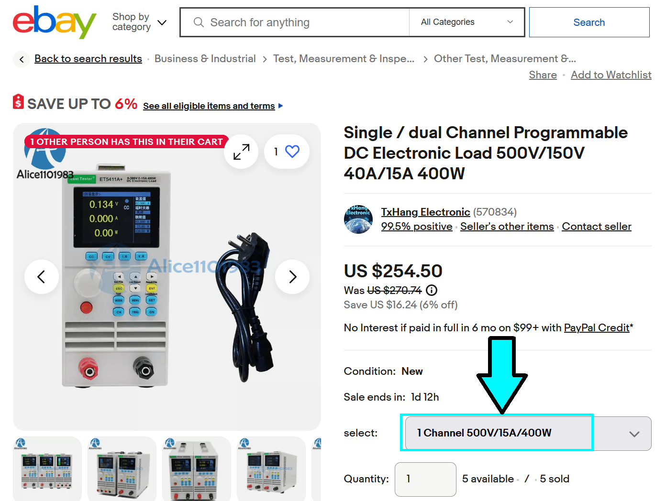Viewport: 655px width, 501px height.
Task: Open the TxHang Electronic seller avatar
Action: click(x=358, y=219)
